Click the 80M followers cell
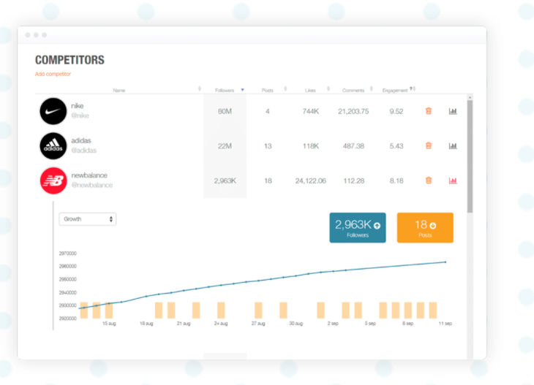534x385 pixels. (225, 111)
